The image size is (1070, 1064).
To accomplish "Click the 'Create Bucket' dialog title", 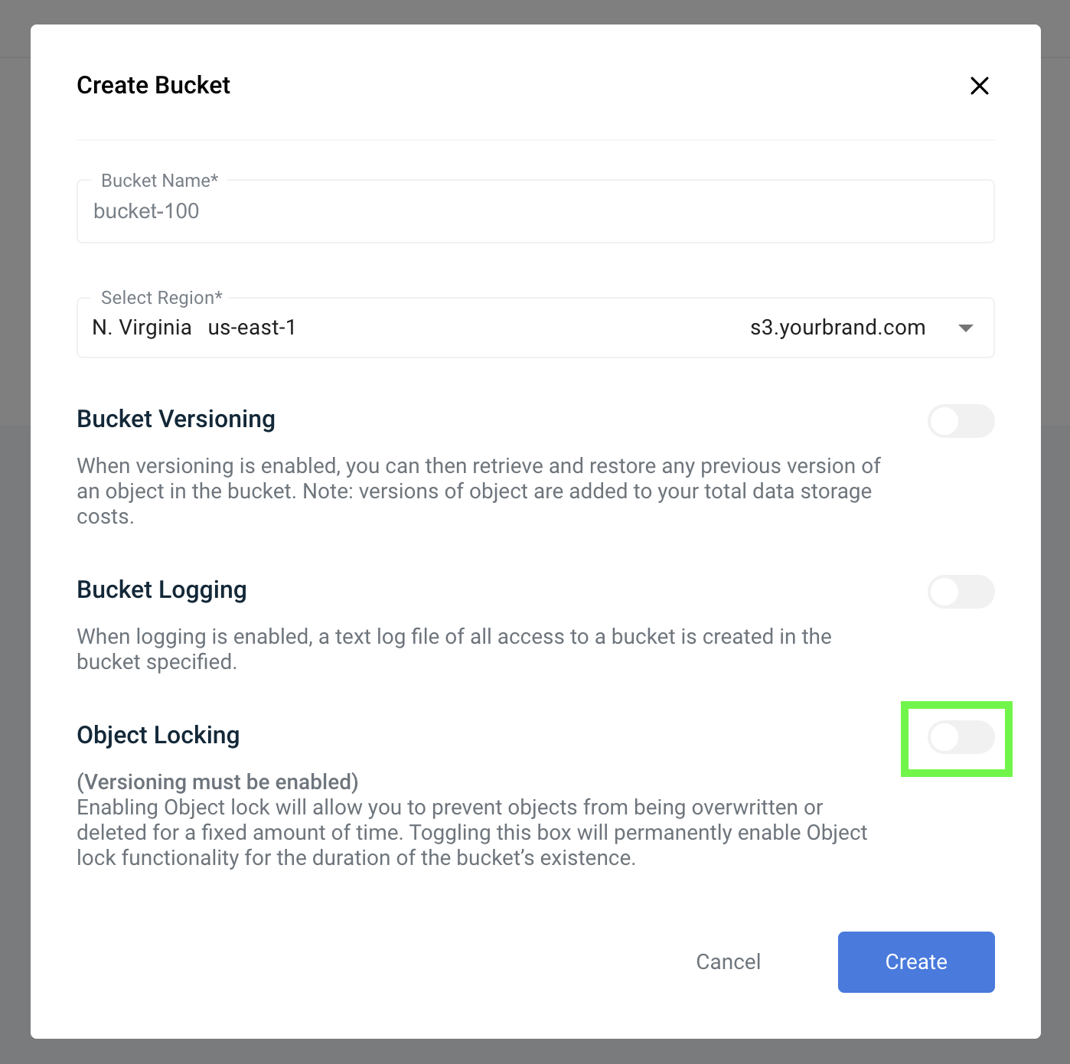I will (x=153, y=85).
